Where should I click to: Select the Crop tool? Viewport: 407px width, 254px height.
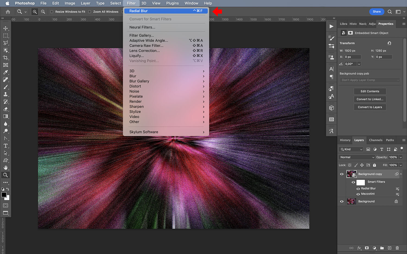pyautogui.click(x=5, y=57)
